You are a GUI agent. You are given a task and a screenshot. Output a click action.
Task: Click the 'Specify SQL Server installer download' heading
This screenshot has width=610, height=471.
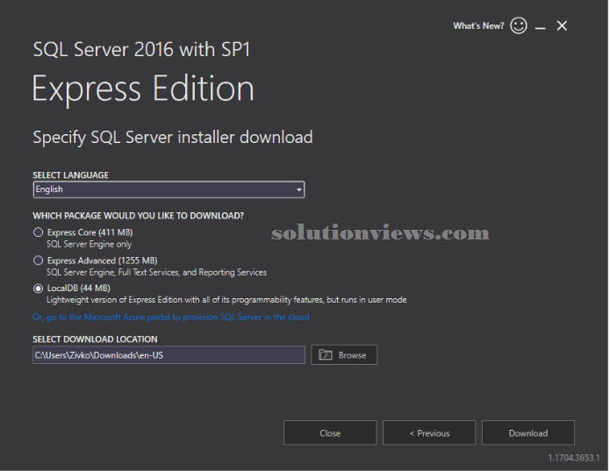coord(173,138)
